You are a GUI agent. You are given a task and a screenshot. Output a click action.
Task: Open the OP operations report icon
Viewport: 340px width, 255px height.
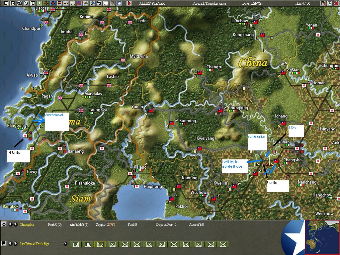click(x=106, y=3)
